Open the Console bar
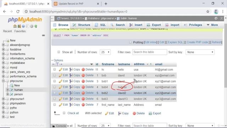 pos(59,126)
